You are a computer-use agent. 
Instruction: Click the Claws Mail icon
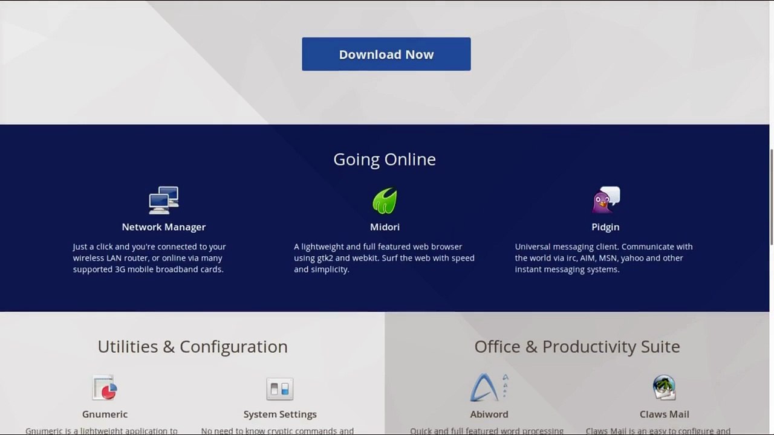[664, 387]
